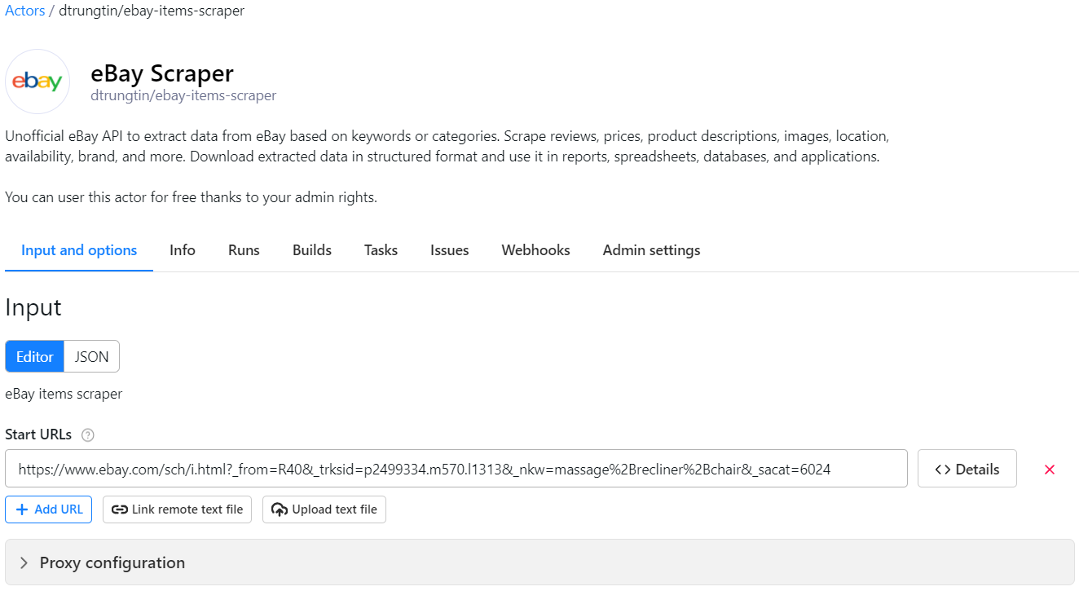
Task: Click the Details button for the URL
Action: click(967, 469)
